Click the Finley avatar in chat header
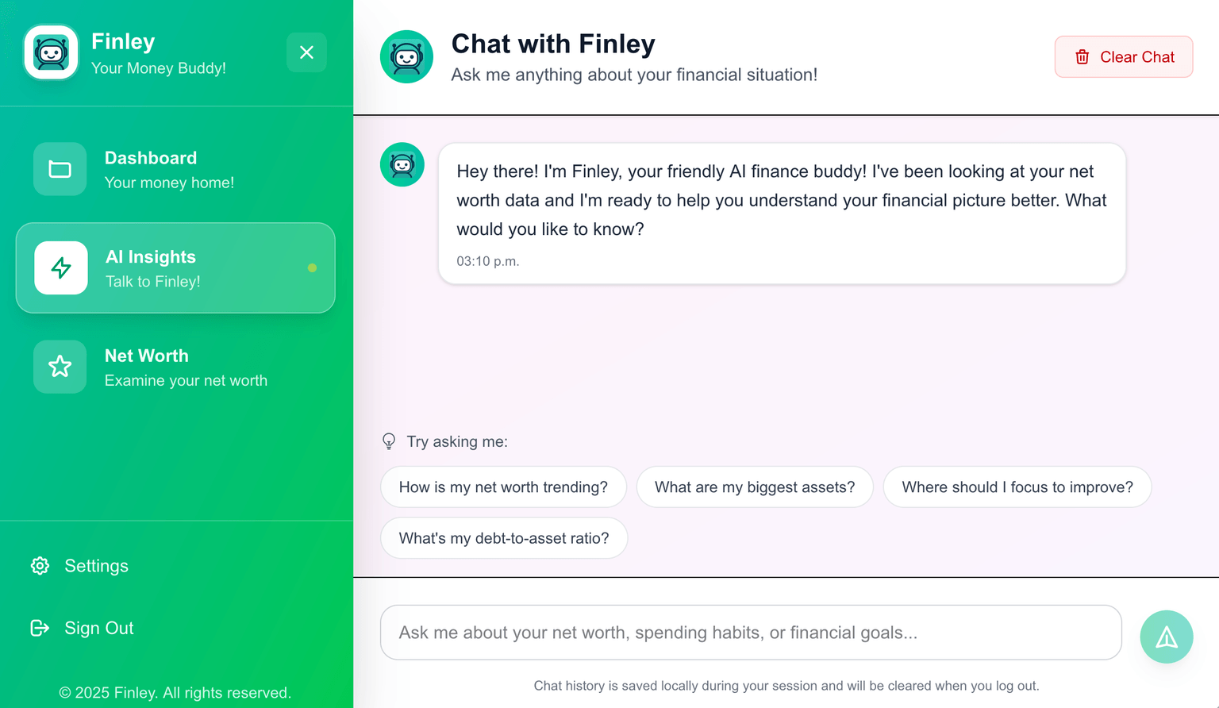1219x708 pixels. pyautogui.click(x=406, y=57)
